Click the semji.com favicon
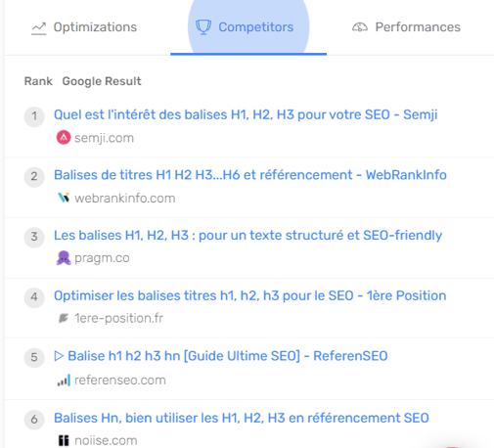The height and width of the screenshot is (448, 494). (64, 138)
